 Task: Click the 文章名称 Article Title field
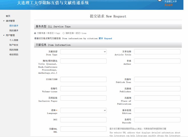tap(157, 51)
